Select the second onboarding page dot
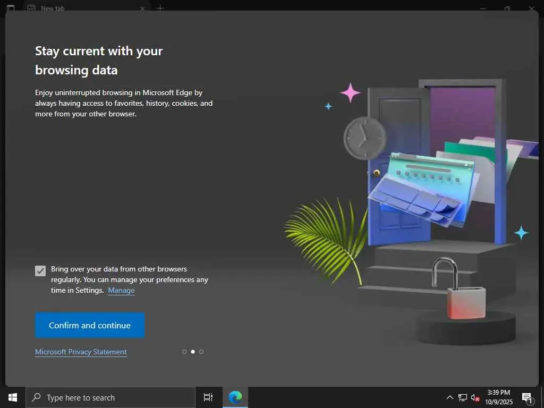544x408 pixels. (193, 352)
